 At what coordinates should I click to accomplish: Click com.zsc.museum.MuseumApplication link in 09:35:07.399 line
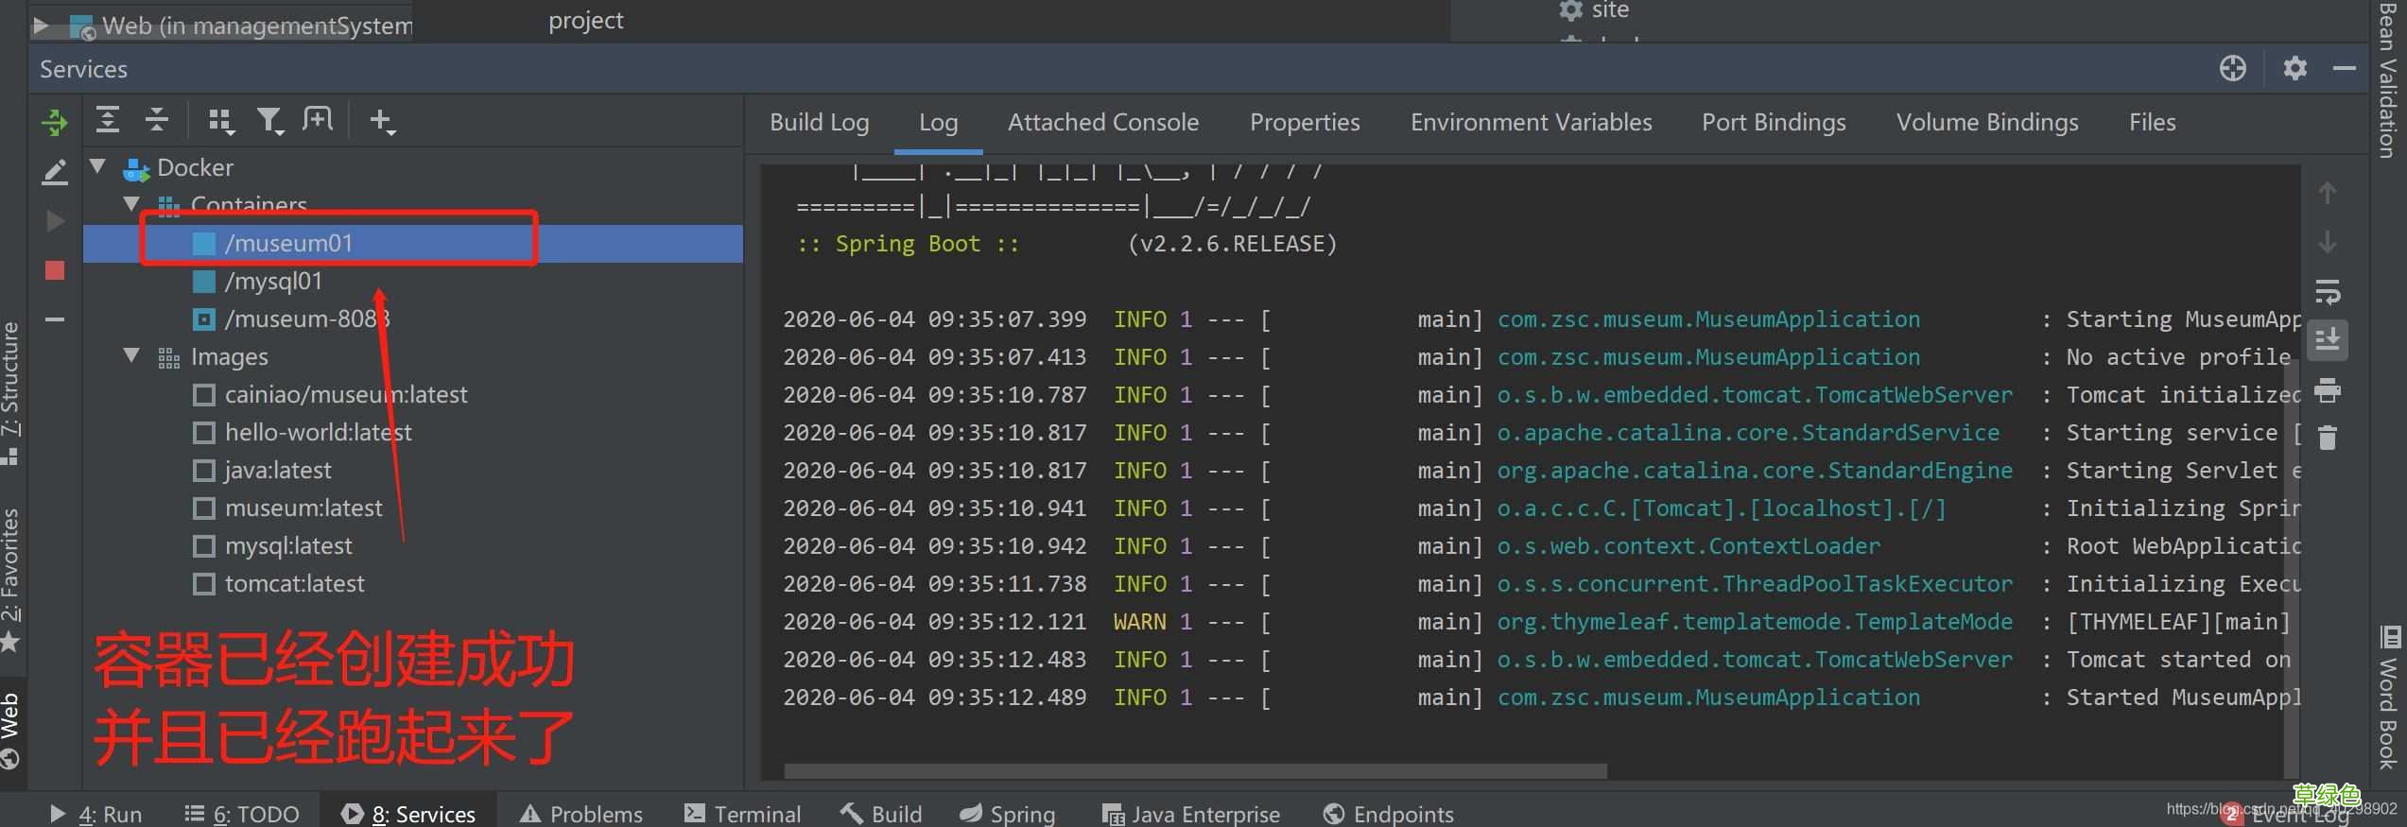tap(1708, 319)
